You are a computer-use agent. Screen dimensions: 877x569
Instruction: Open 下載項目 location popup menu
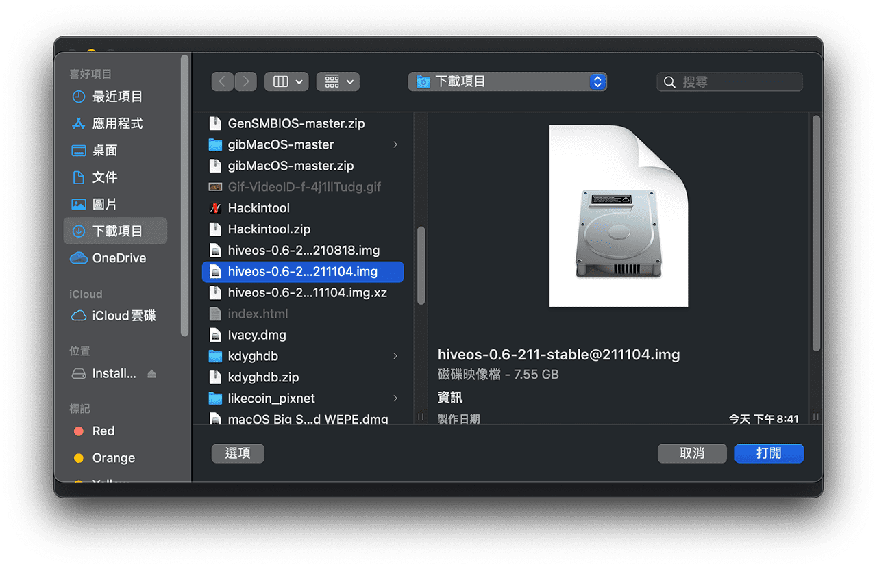[x=507, y=82]
